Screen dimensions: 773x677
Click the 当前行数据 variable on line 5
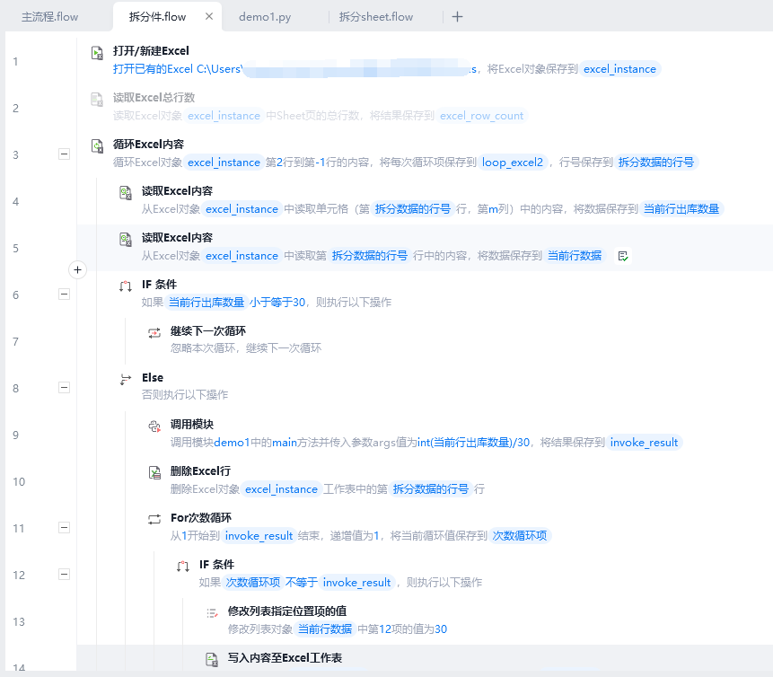pos(575,255)
